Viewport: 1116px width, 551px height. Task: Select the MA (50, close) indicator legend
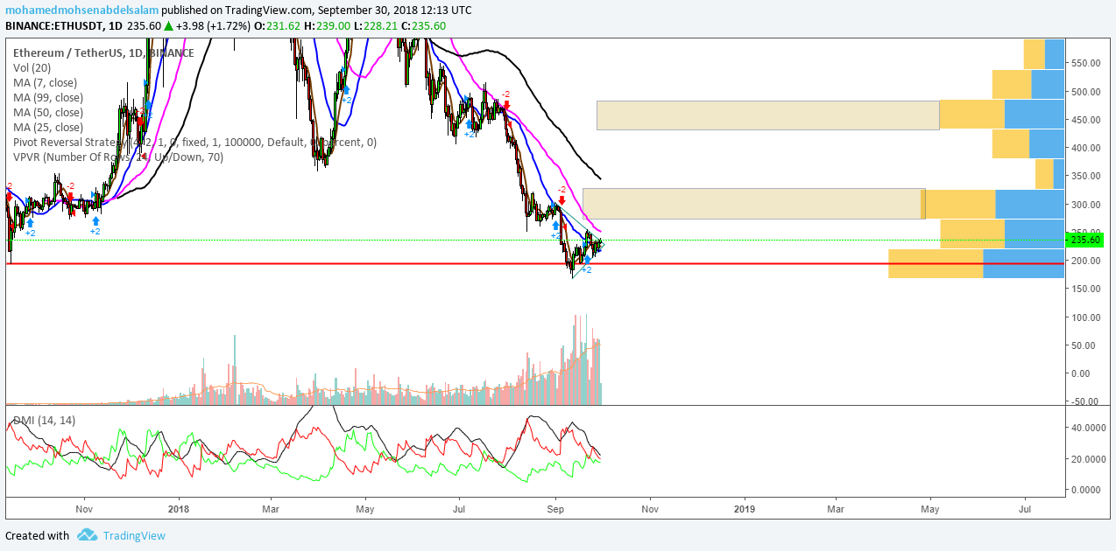pyautogui.click(x=47, y=112)
